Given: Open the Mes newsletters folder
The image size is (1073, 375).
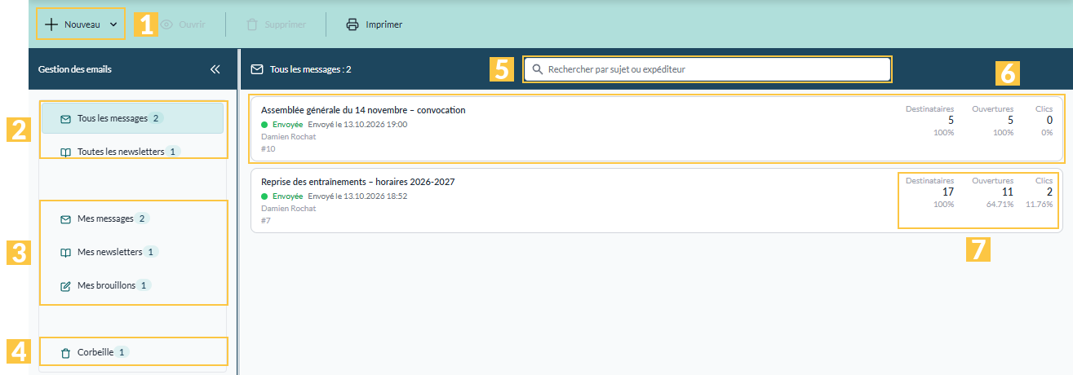Looking at the screenshot, I should click(132, 252).
